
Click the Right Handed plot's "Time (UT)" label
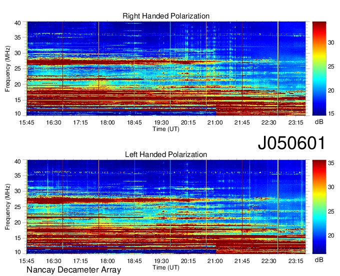tap(166, 129)
